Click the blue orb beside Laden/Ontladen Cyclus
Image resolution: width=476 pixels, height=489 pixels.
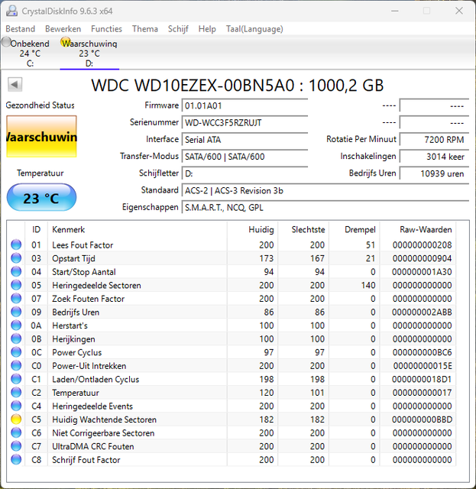click(x=16, y=379)
